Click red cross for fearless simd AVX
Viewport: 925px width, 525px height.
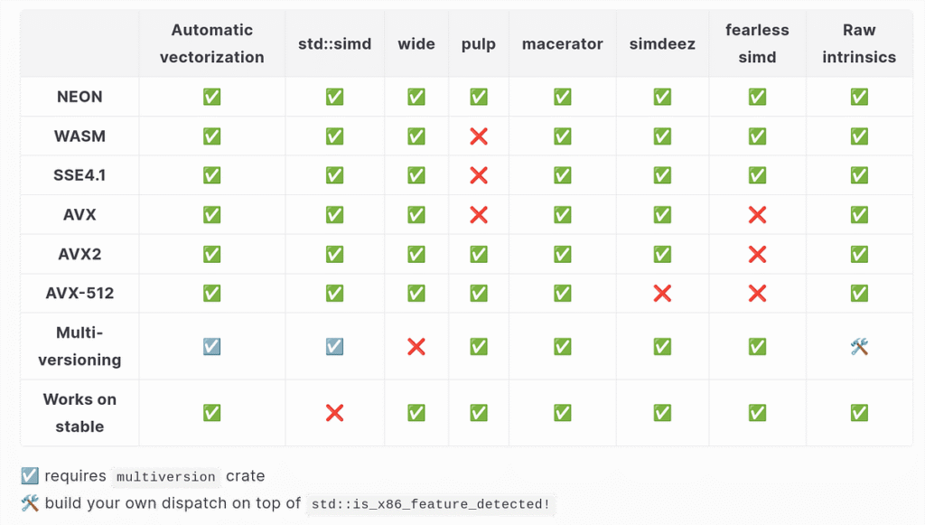(758, 215)
